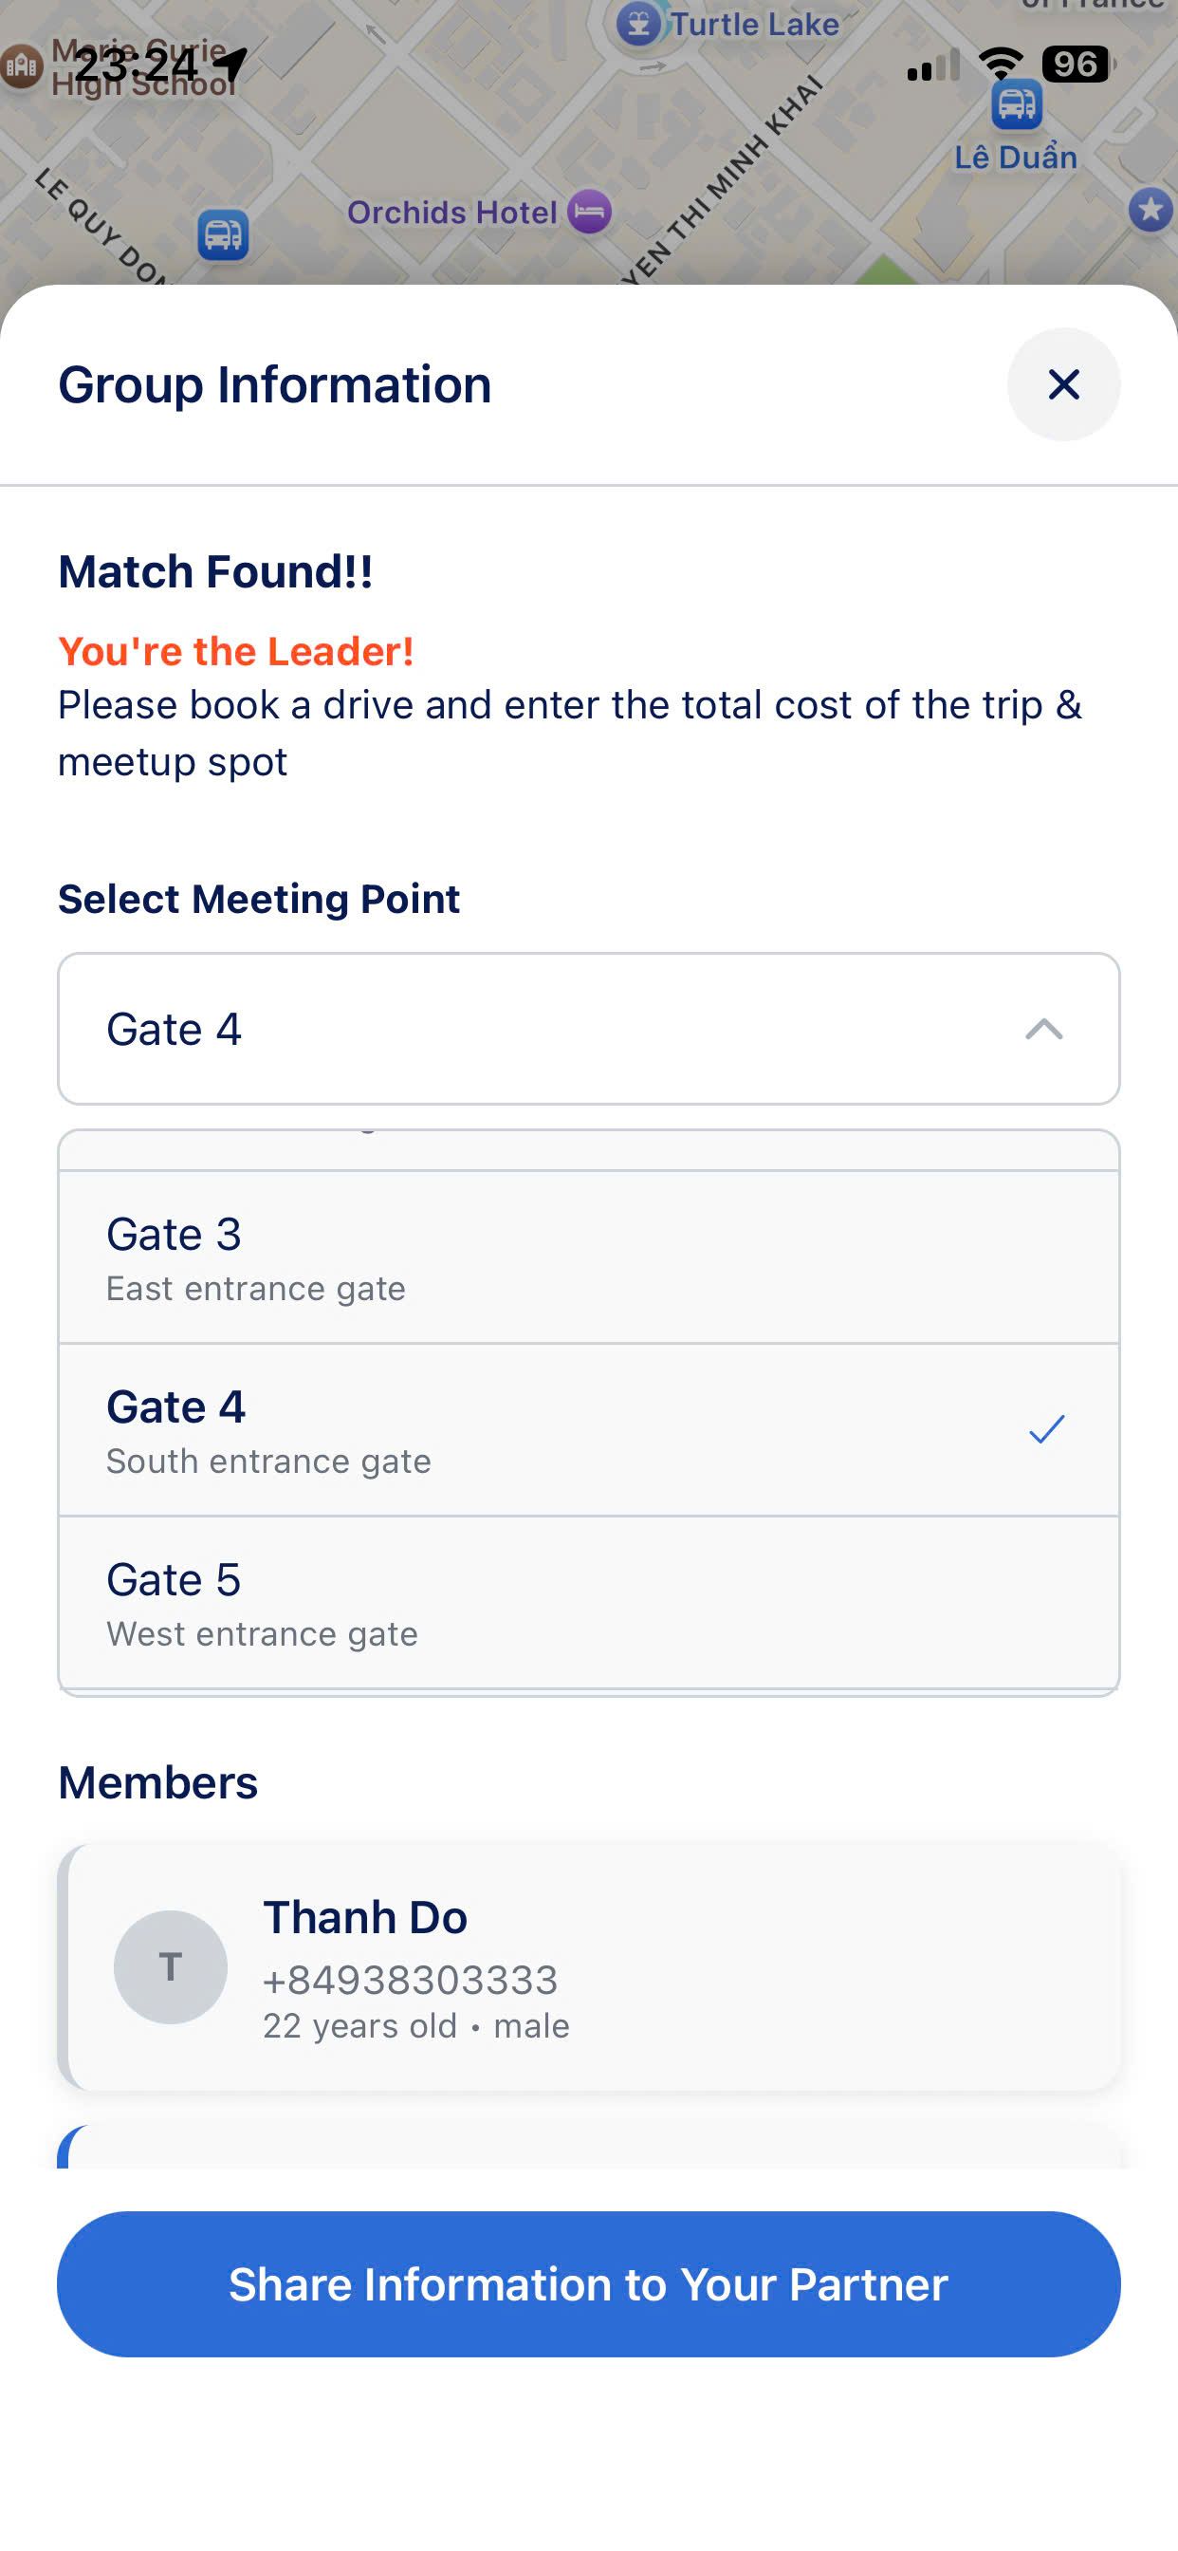Tap the bus stop icon near Le Quy Don
This screenshot has width=1178, height=2551.
(x=223, y=234)
